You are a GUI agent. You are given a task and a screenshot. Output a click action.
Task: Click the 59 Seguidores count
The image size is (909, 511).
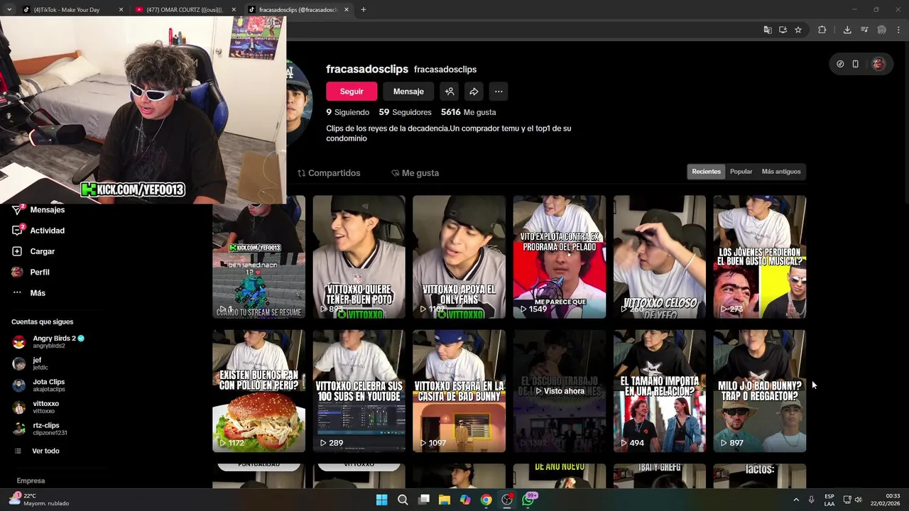click(x=405, y=112)
